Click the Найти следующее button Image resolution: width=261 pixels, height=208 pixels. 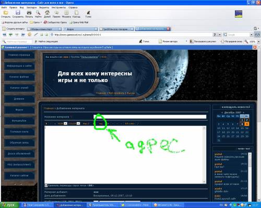point(46,42)
